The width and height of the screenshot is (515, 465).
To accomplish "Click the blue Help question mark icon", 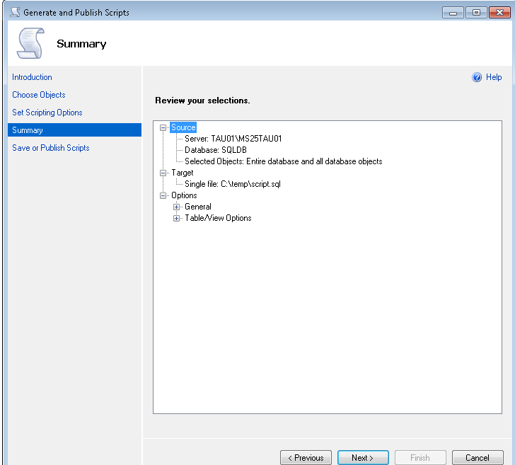I will click(x=477, y=78).
